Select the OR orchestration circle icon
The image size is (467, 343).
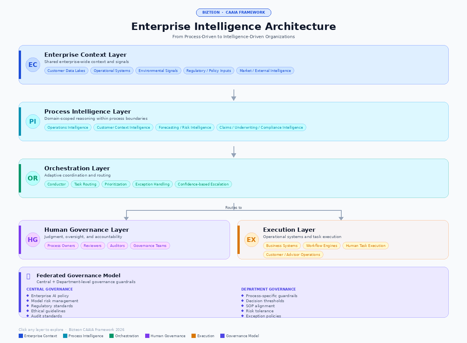pyautogui.click(x=33, y=178)
